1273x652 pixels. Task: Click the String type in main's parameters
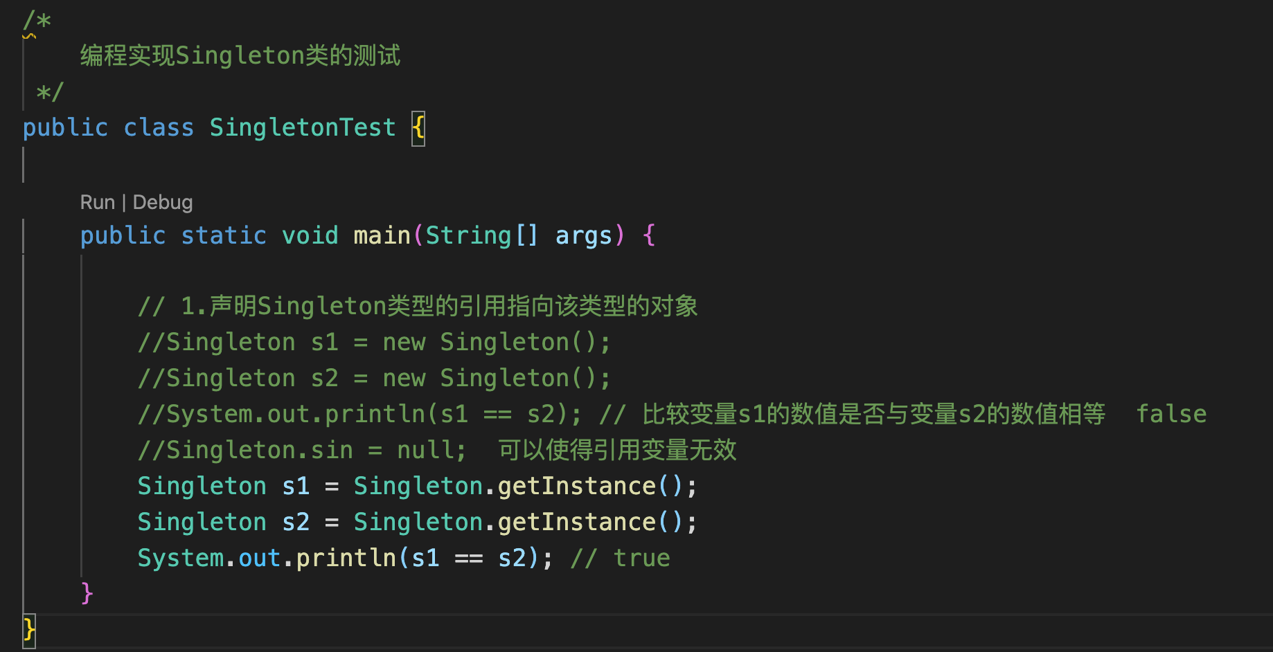click(x=468, y=236)
